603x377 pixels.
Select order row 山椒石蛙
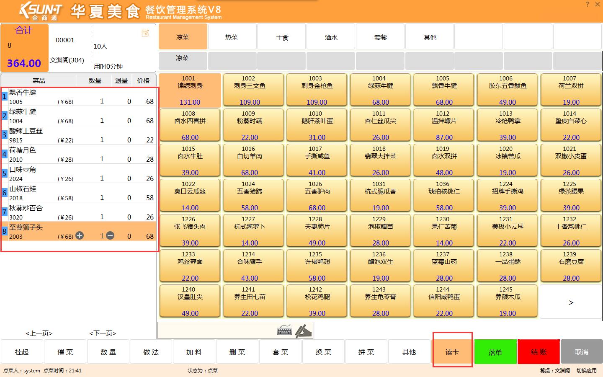[79, 193]
